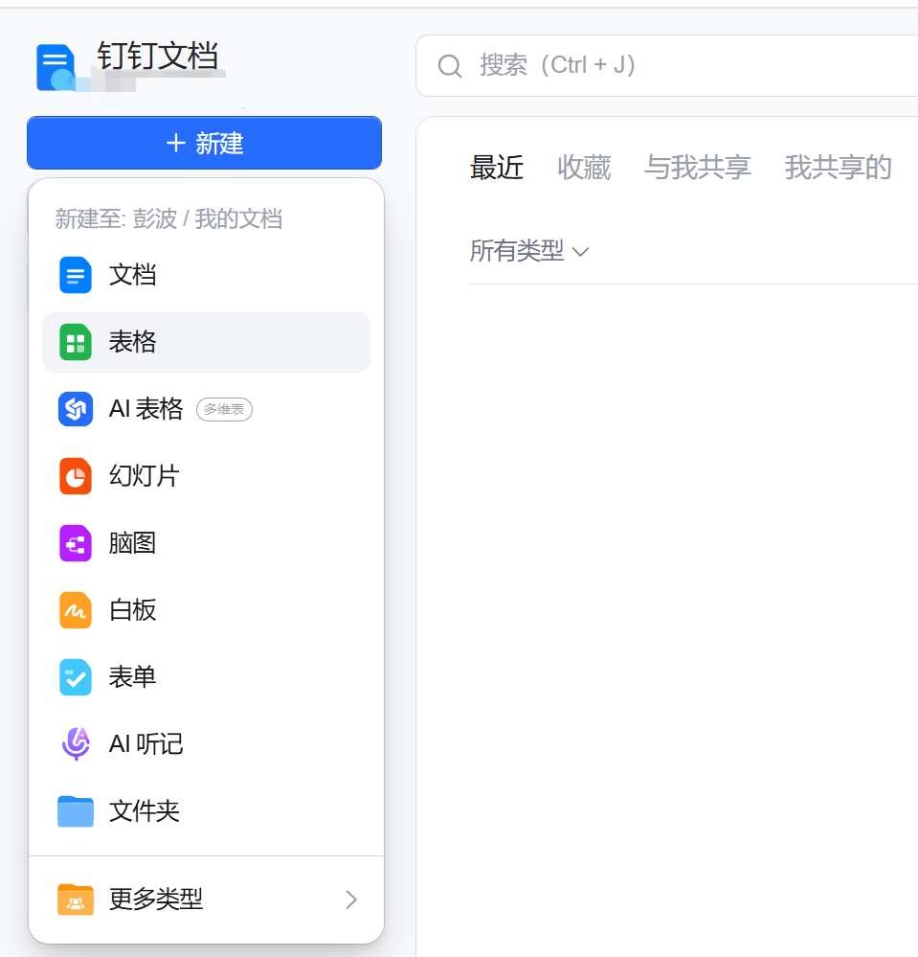Select 幻灯片 from the menu

click(x=206, y=476)
